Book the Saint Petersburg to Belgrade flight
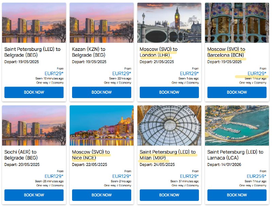Viewport: 272px width, 206px height. tap(34, 92)
